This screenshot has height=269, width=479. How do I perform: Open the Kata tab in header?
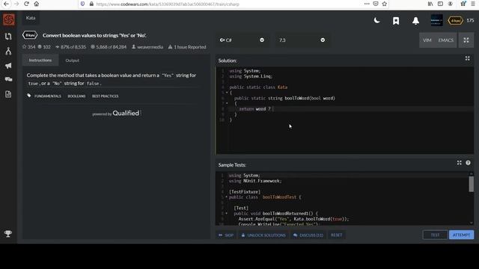[31, 18]
